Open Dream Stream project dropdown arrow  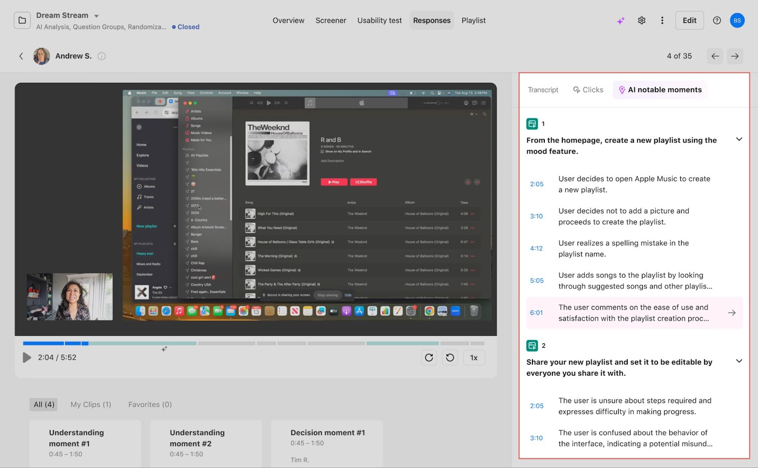tap(97, 16)
